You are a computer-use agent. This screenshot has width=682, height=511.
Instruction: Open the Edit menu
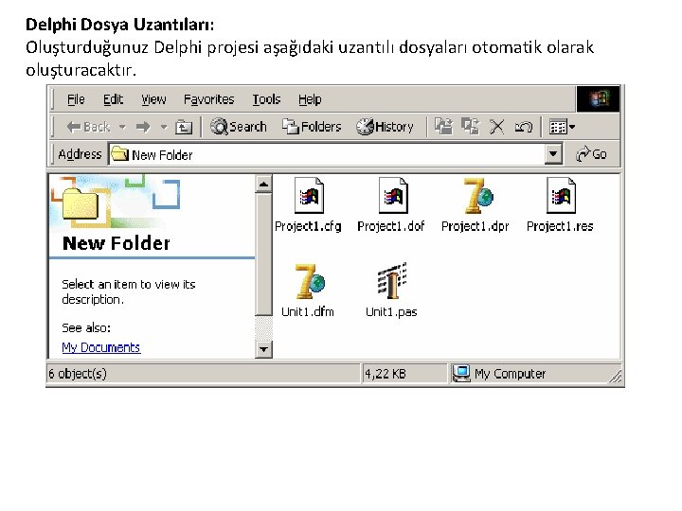pyautogui.click(x=113, y=99)
